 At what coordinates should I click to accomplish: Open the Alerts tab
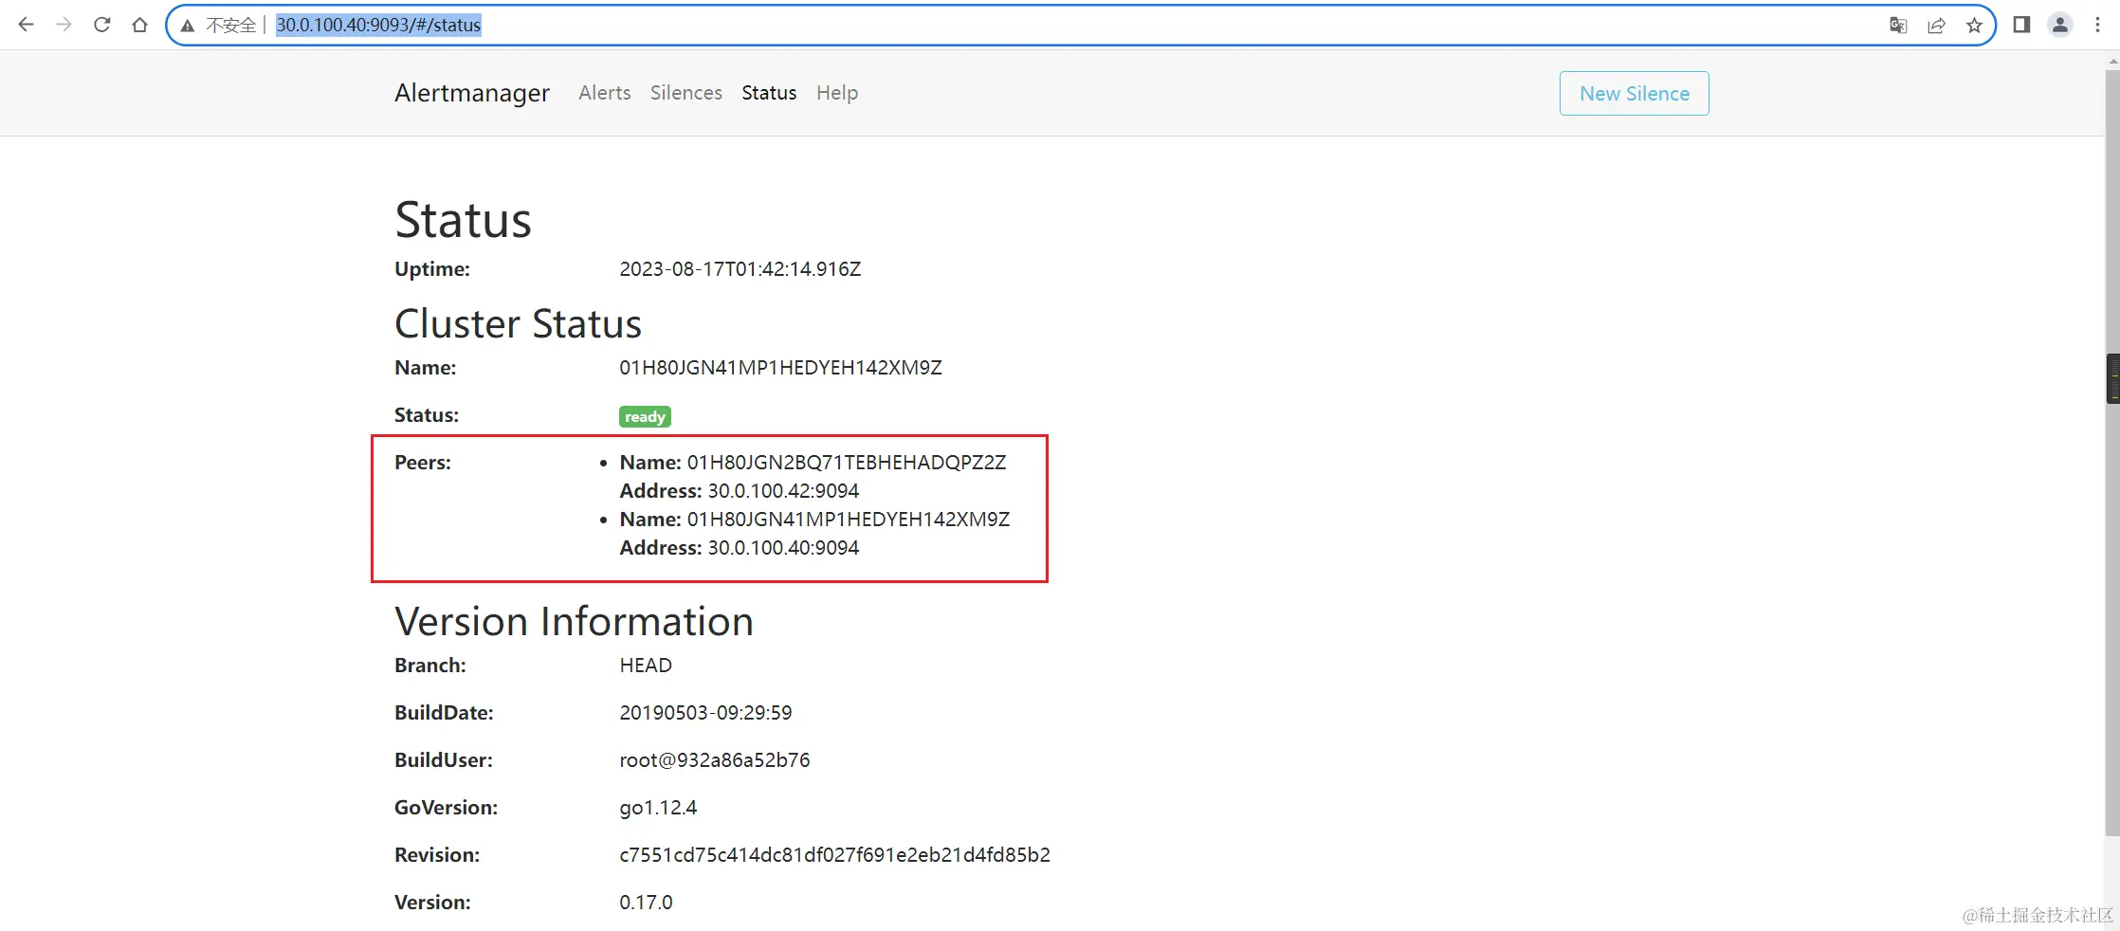tap(604, 93)
